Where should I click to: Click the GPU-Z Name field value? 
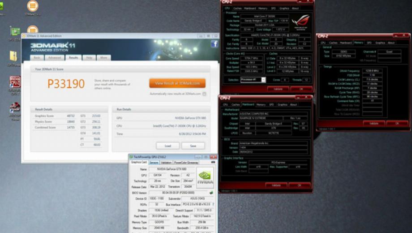[172, 169]
